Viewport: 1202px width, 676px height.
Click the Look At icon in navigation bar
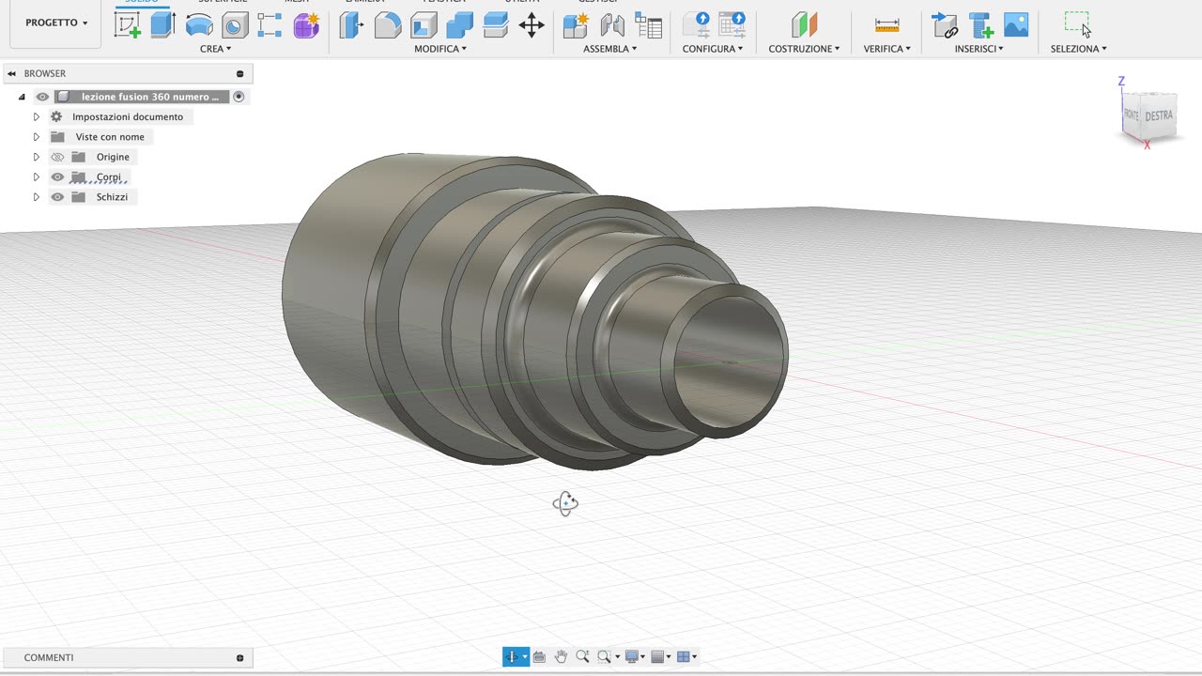point(539,657)
